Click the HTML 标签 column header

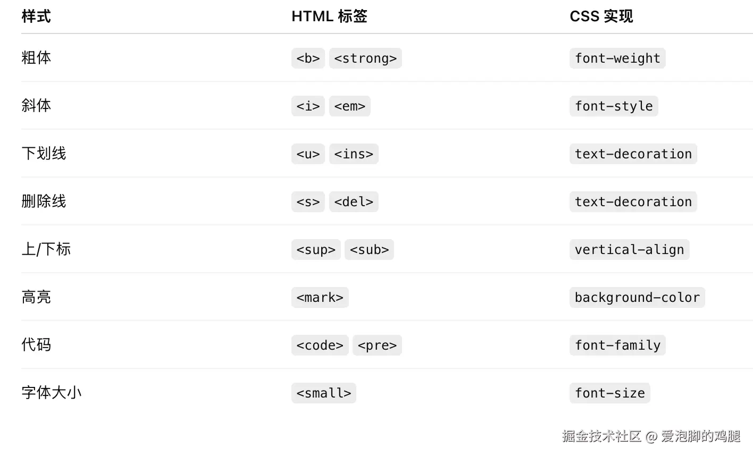tap(329, 16)
